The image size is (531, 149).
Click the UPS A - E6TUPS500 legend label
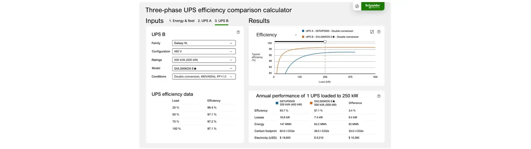(x=329, y=31)
